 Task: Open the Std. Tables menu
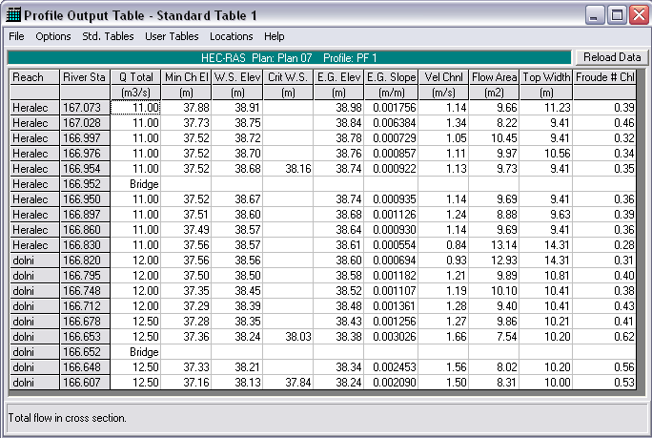[108, 36]
